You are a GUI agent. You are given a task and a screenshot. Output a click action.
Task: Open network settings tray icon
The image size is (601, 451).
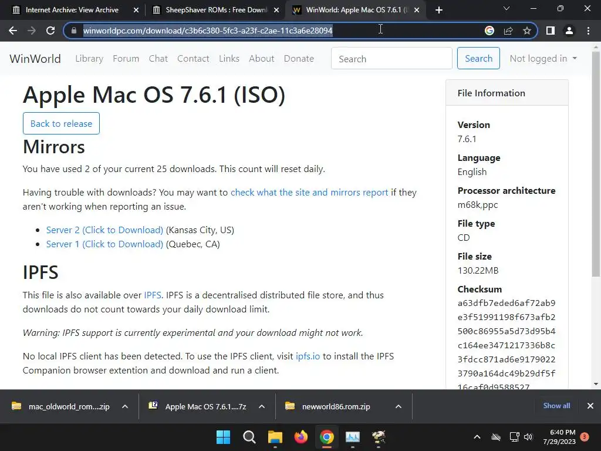[x=514, y=437]
